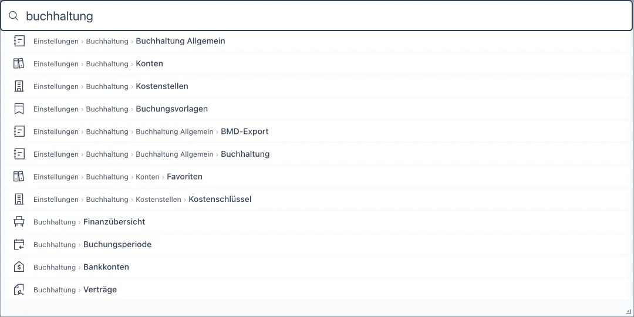Click the calendar icon beside Buchungsperiode
The width and height of the screenshot is (634, 317).
[19, 245]
